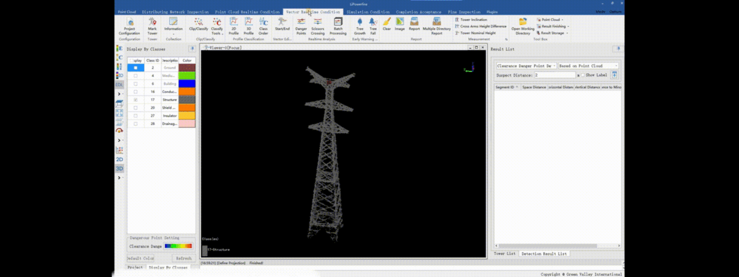The image size is (739, 277).
Task: Open the Multiple Directory Report
Action: tap(437, 25)
